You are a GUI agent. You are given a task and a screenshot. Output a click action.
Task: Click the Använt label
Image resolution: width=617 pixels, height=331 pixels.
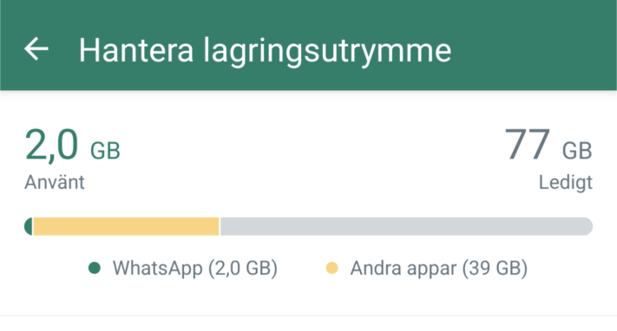coord(55,183)
